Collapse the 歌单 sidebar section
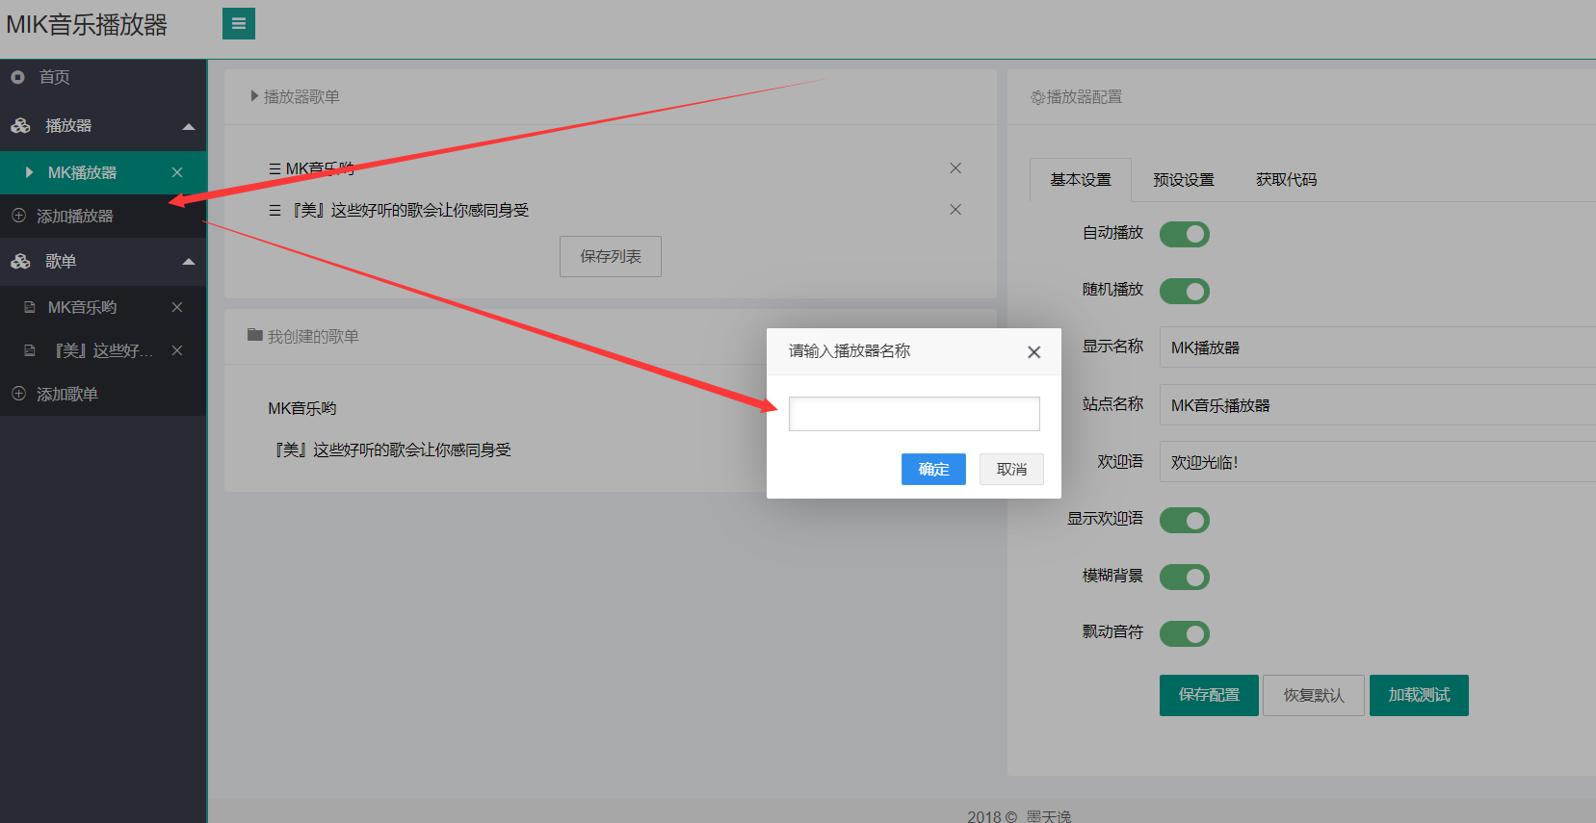The height and width of the screenshot is (823, 1596). pyautogui.click(x=189, y=262)
